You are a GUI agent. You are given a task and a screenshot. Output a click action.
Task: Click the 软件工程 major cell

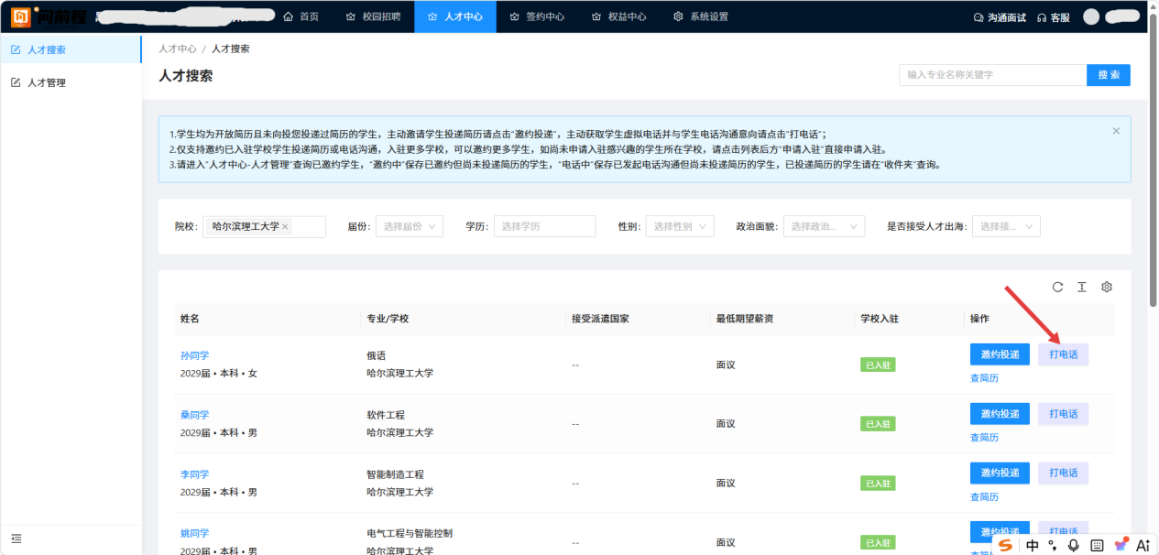(385, 415)
